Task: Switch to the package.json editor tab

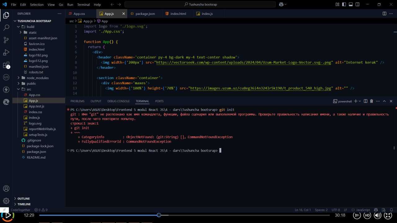Action: point(145,14)
